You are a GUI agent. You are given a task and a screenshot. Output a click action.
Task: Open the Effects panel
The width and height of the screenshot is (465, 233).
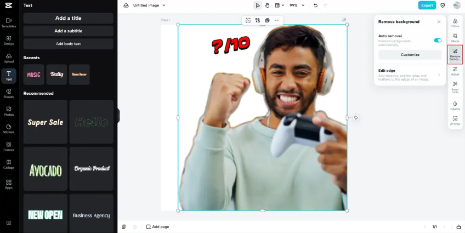455,38
